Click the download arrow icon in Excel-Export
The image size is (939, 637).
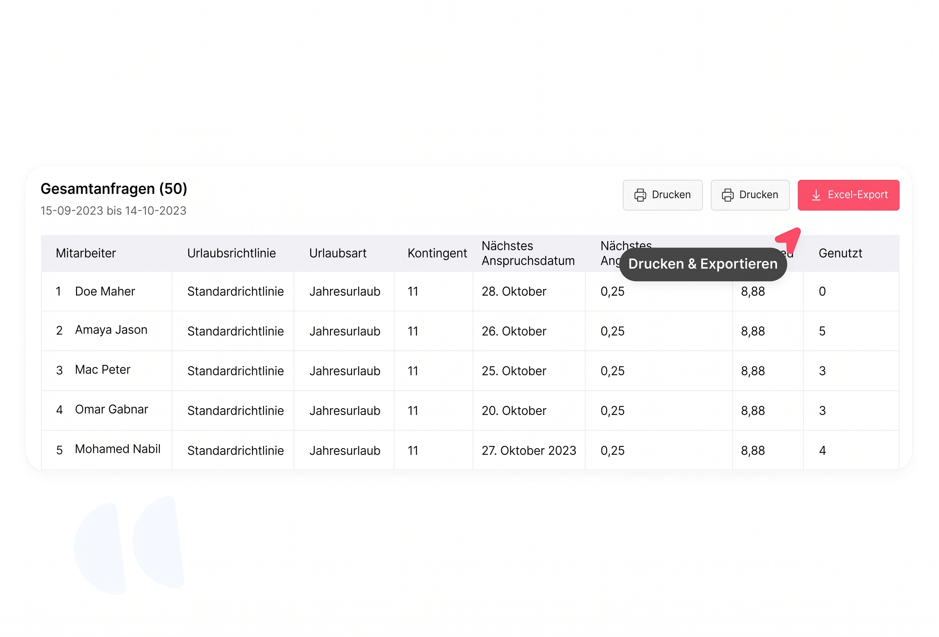point(816,195)
